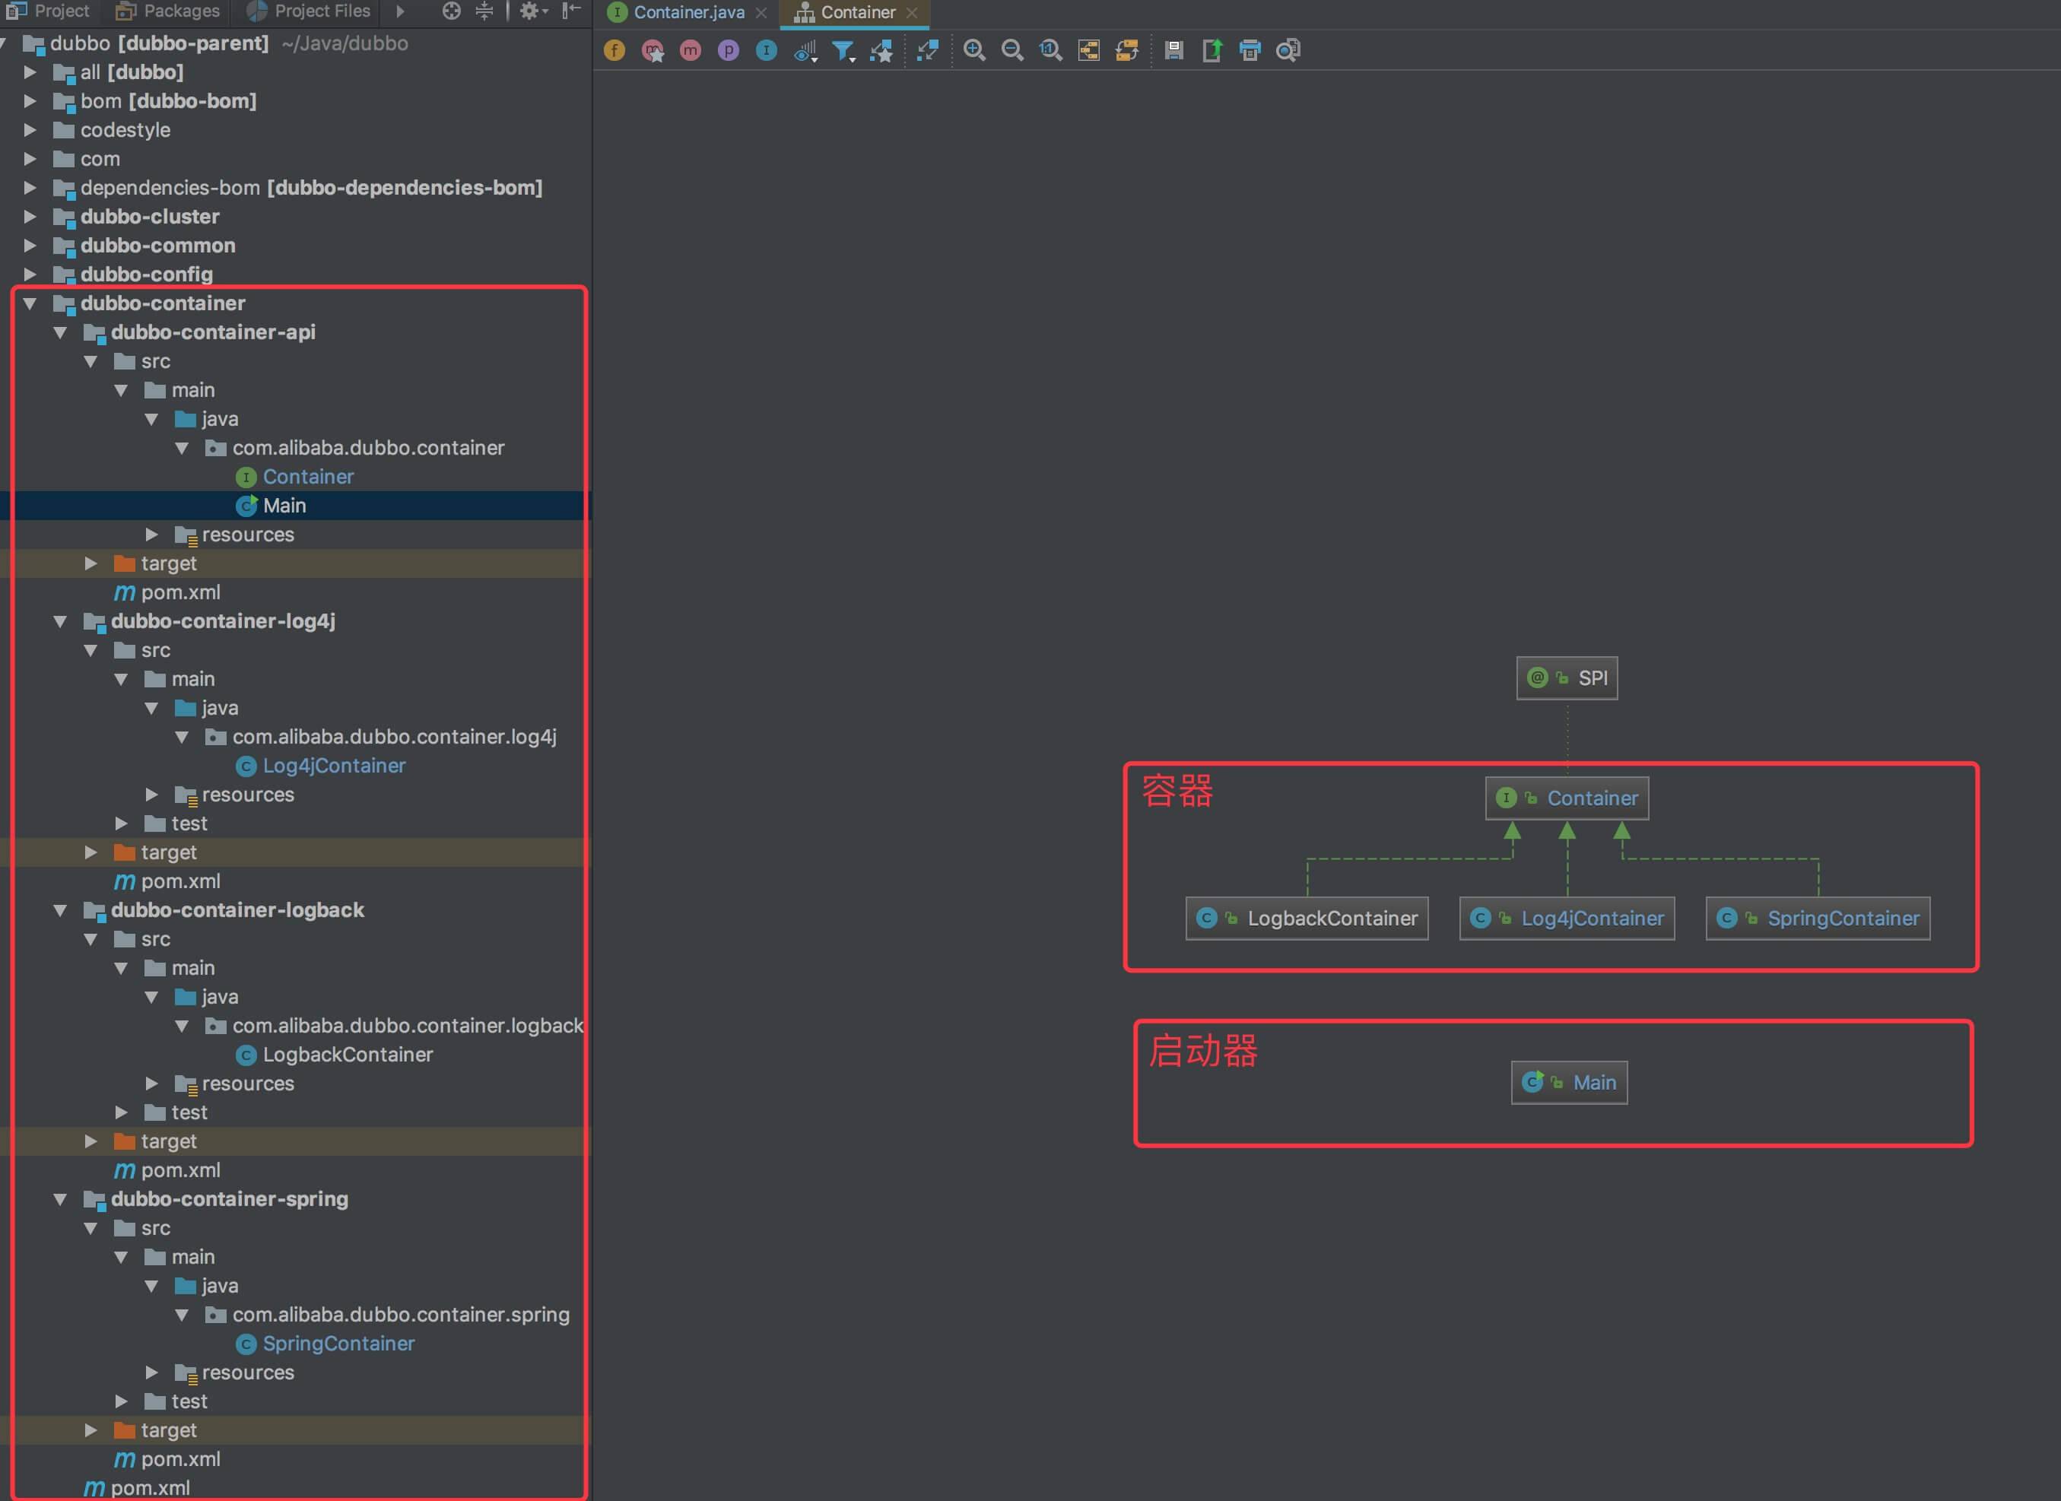Open the Container.java editor tab
This screenshot has height=1501, width=2061.
pos(688,12)
